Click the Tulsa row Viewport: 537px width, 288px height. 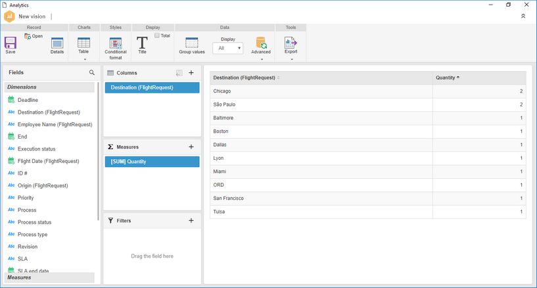[368, 212]
